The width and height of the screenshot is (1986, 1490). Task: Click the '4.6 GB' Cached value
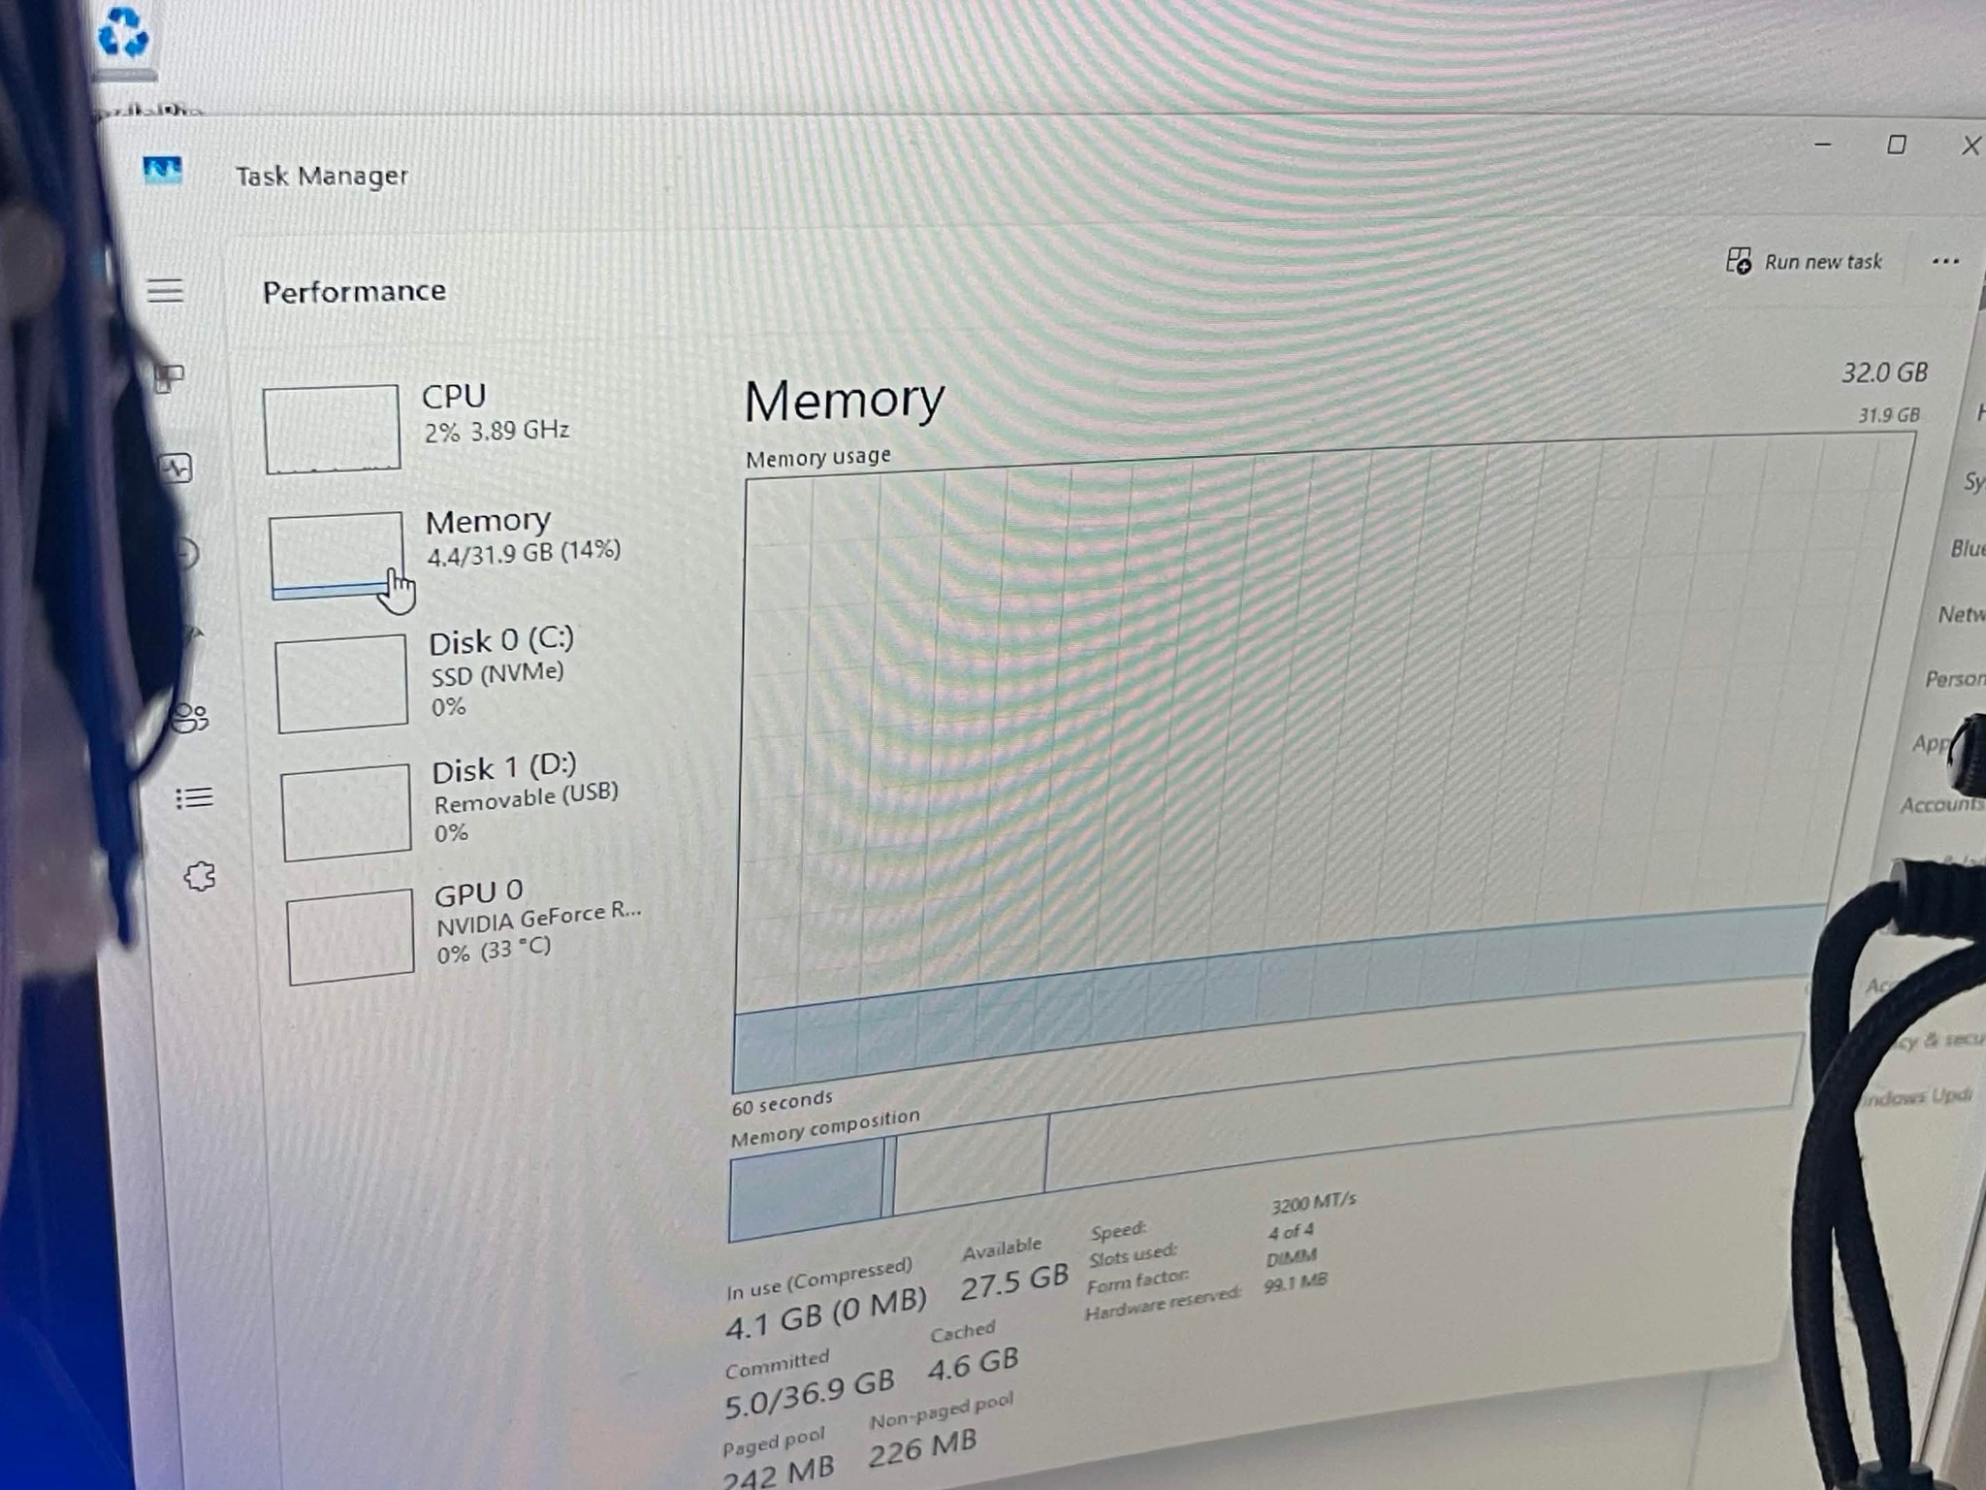pyautogui.click(x=973, y=1364)
